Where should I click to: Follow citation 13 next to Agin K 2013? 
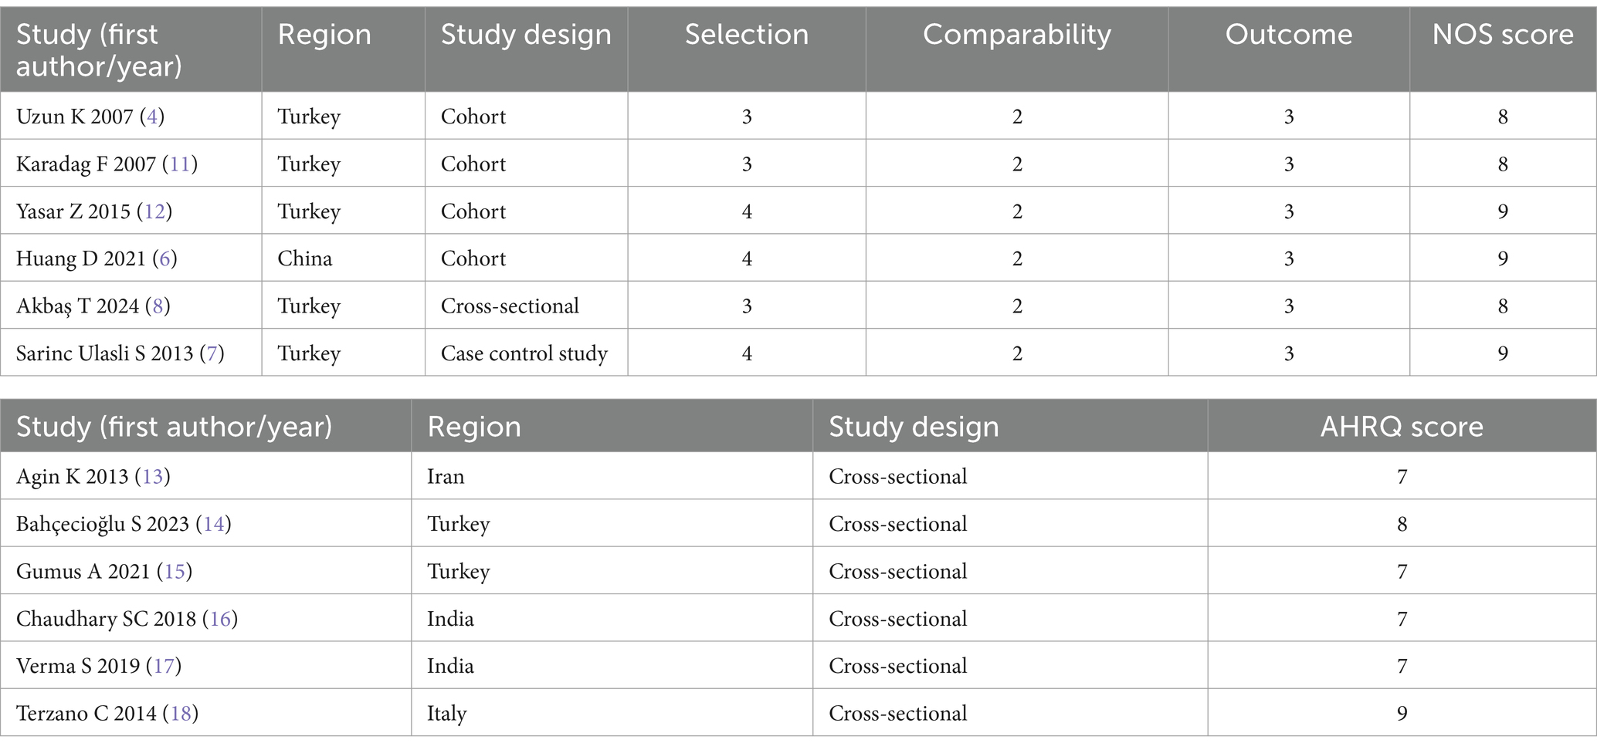tap(153, 477)
